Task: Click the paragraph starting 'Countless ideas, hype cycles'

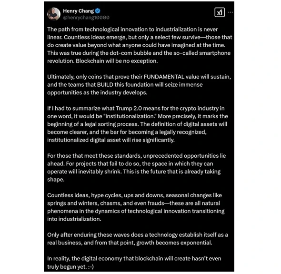Action: (x=136, y=207)
